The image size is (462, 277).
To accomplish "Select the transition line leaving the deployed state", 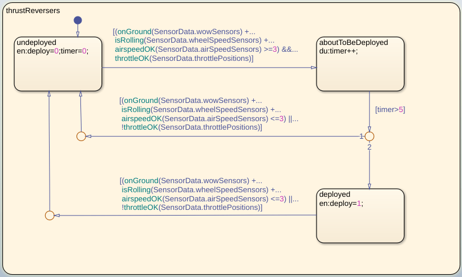I will tap(183, 215).
